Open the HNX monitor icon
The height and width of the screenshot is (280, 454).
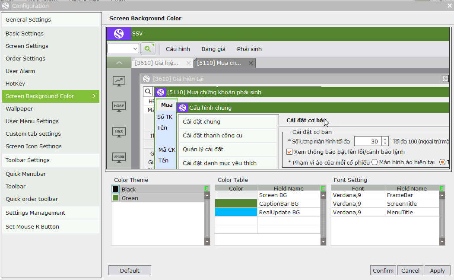tap(119, 132)
